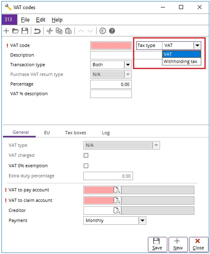This screenshot has height=254, width=210.
Task: Switch to the Tax boxes tab
Action: click(x=75, y=132)
